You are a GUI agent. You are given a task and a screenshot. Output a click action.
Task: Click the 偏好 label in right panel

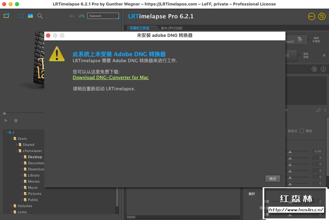click(251, 194)
